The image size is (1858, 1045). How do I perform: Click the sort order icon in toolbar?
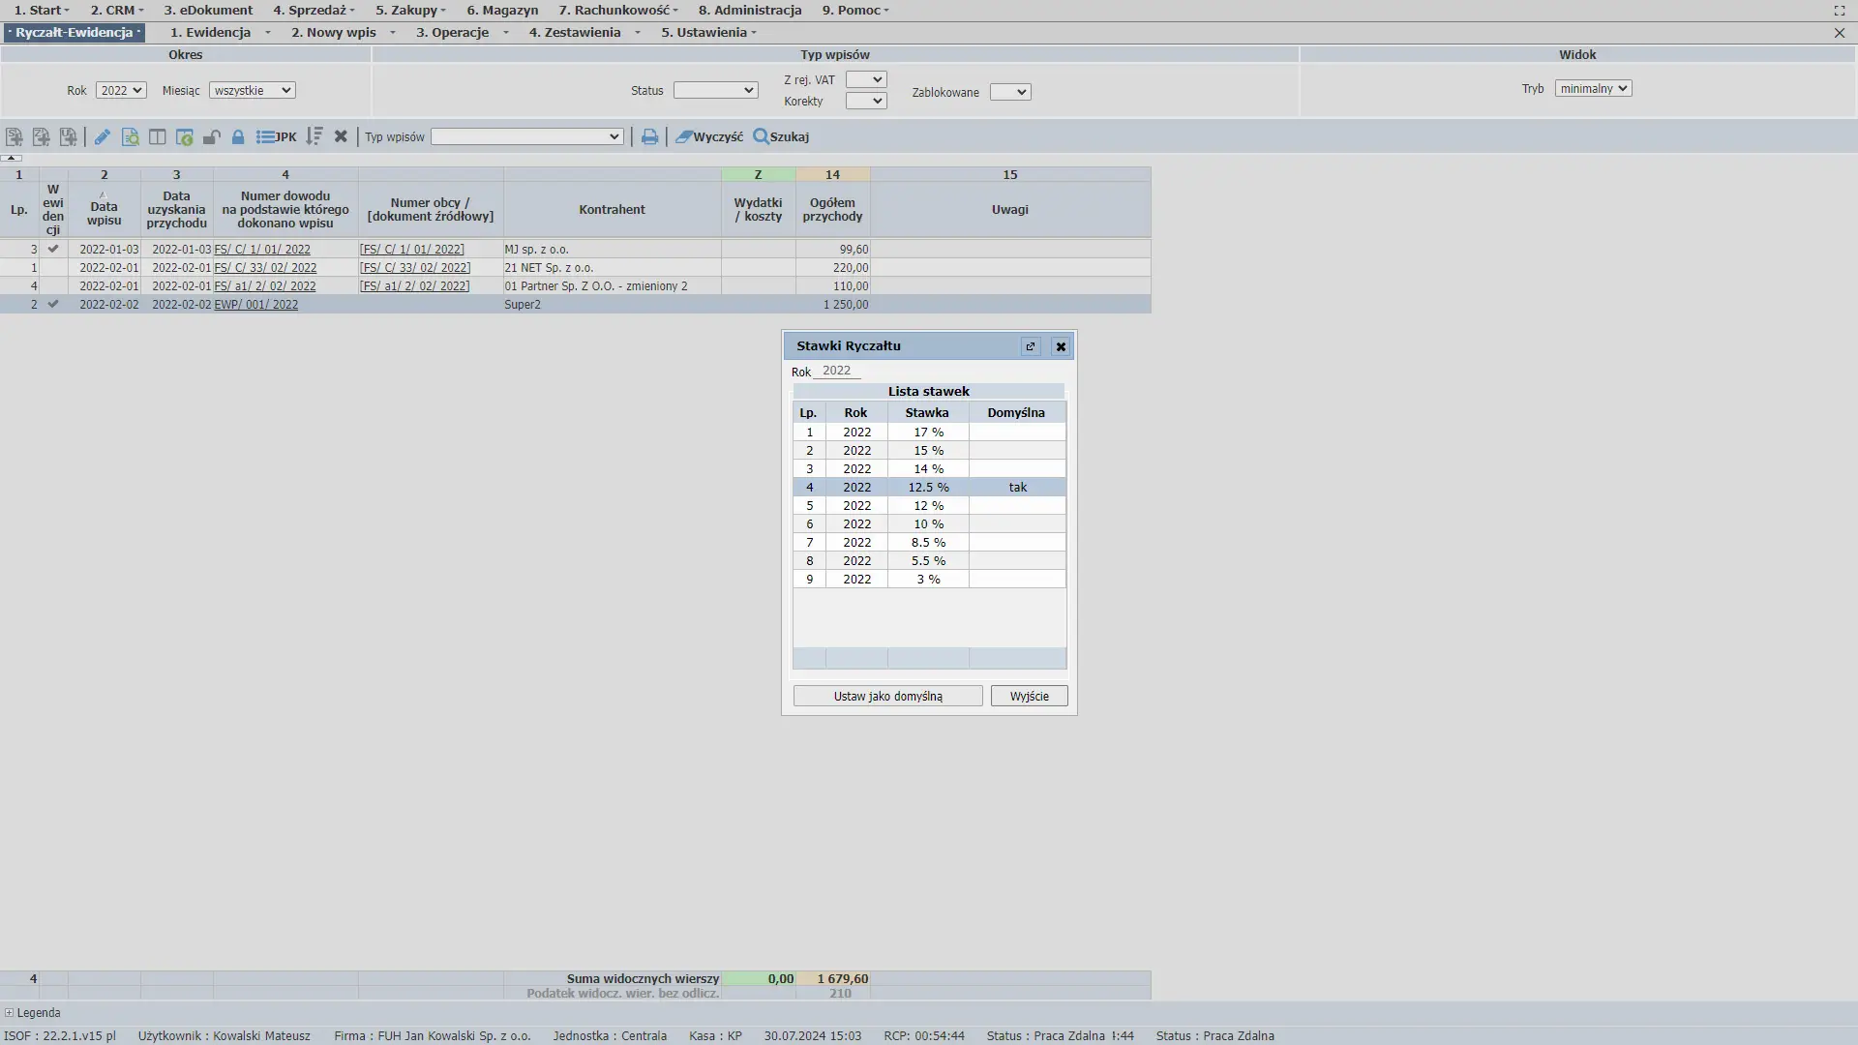pyautogui.click(x=314, y=137)
